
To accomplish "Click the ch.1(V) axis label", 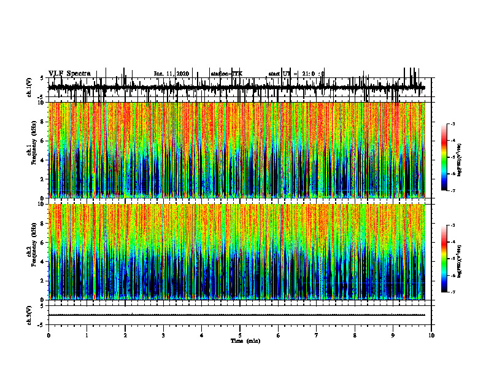I will coord(29,87).
